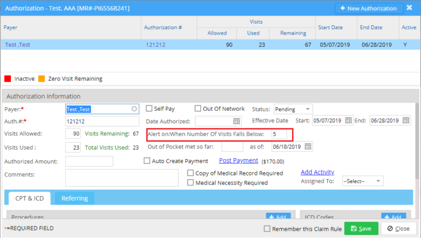
Task: Click the search circle icon in Payer field
Action: [134, 109]
